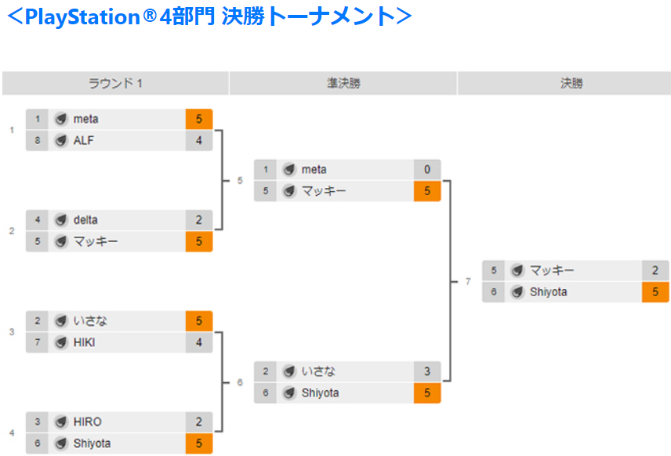This screenshot has height=456, width=671.
Task: Click orange score 5 for Shiyota in final
Action: click(x=655, y=291)
